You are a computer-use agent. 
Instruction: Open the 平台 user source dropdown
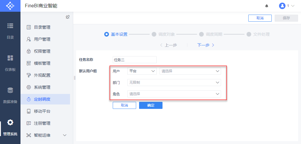point(142,71)
